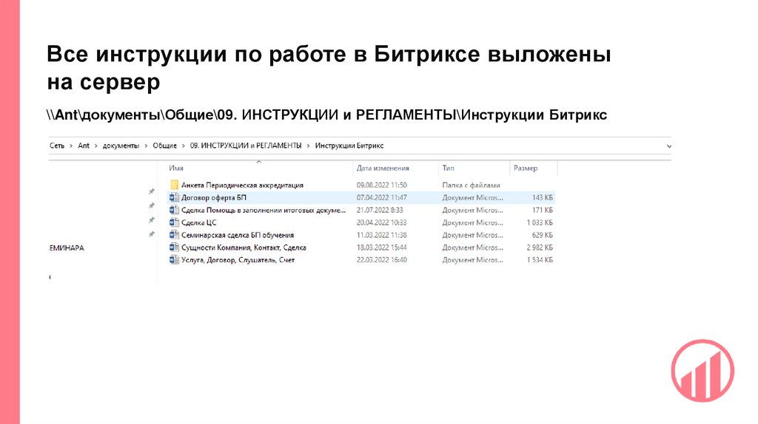Image resolution: width=758 pixels, height=424 pixels.
Task: Click Word icon of Договор оферта БП
Action: [174, 197]
